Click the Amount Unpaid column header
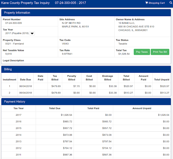The width and height of the screenshot is (173, 159). pos(142,108)
